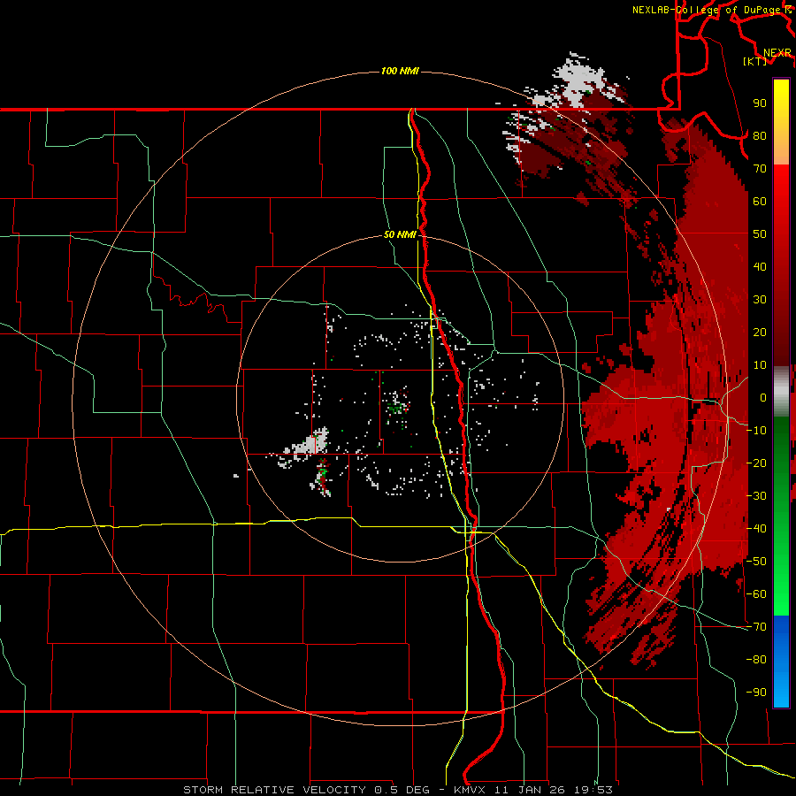The width and height of the screenshot is (796, 796).
Task: Click the [KT] units label
Action: pyautogui.click(x=754, y=61)
